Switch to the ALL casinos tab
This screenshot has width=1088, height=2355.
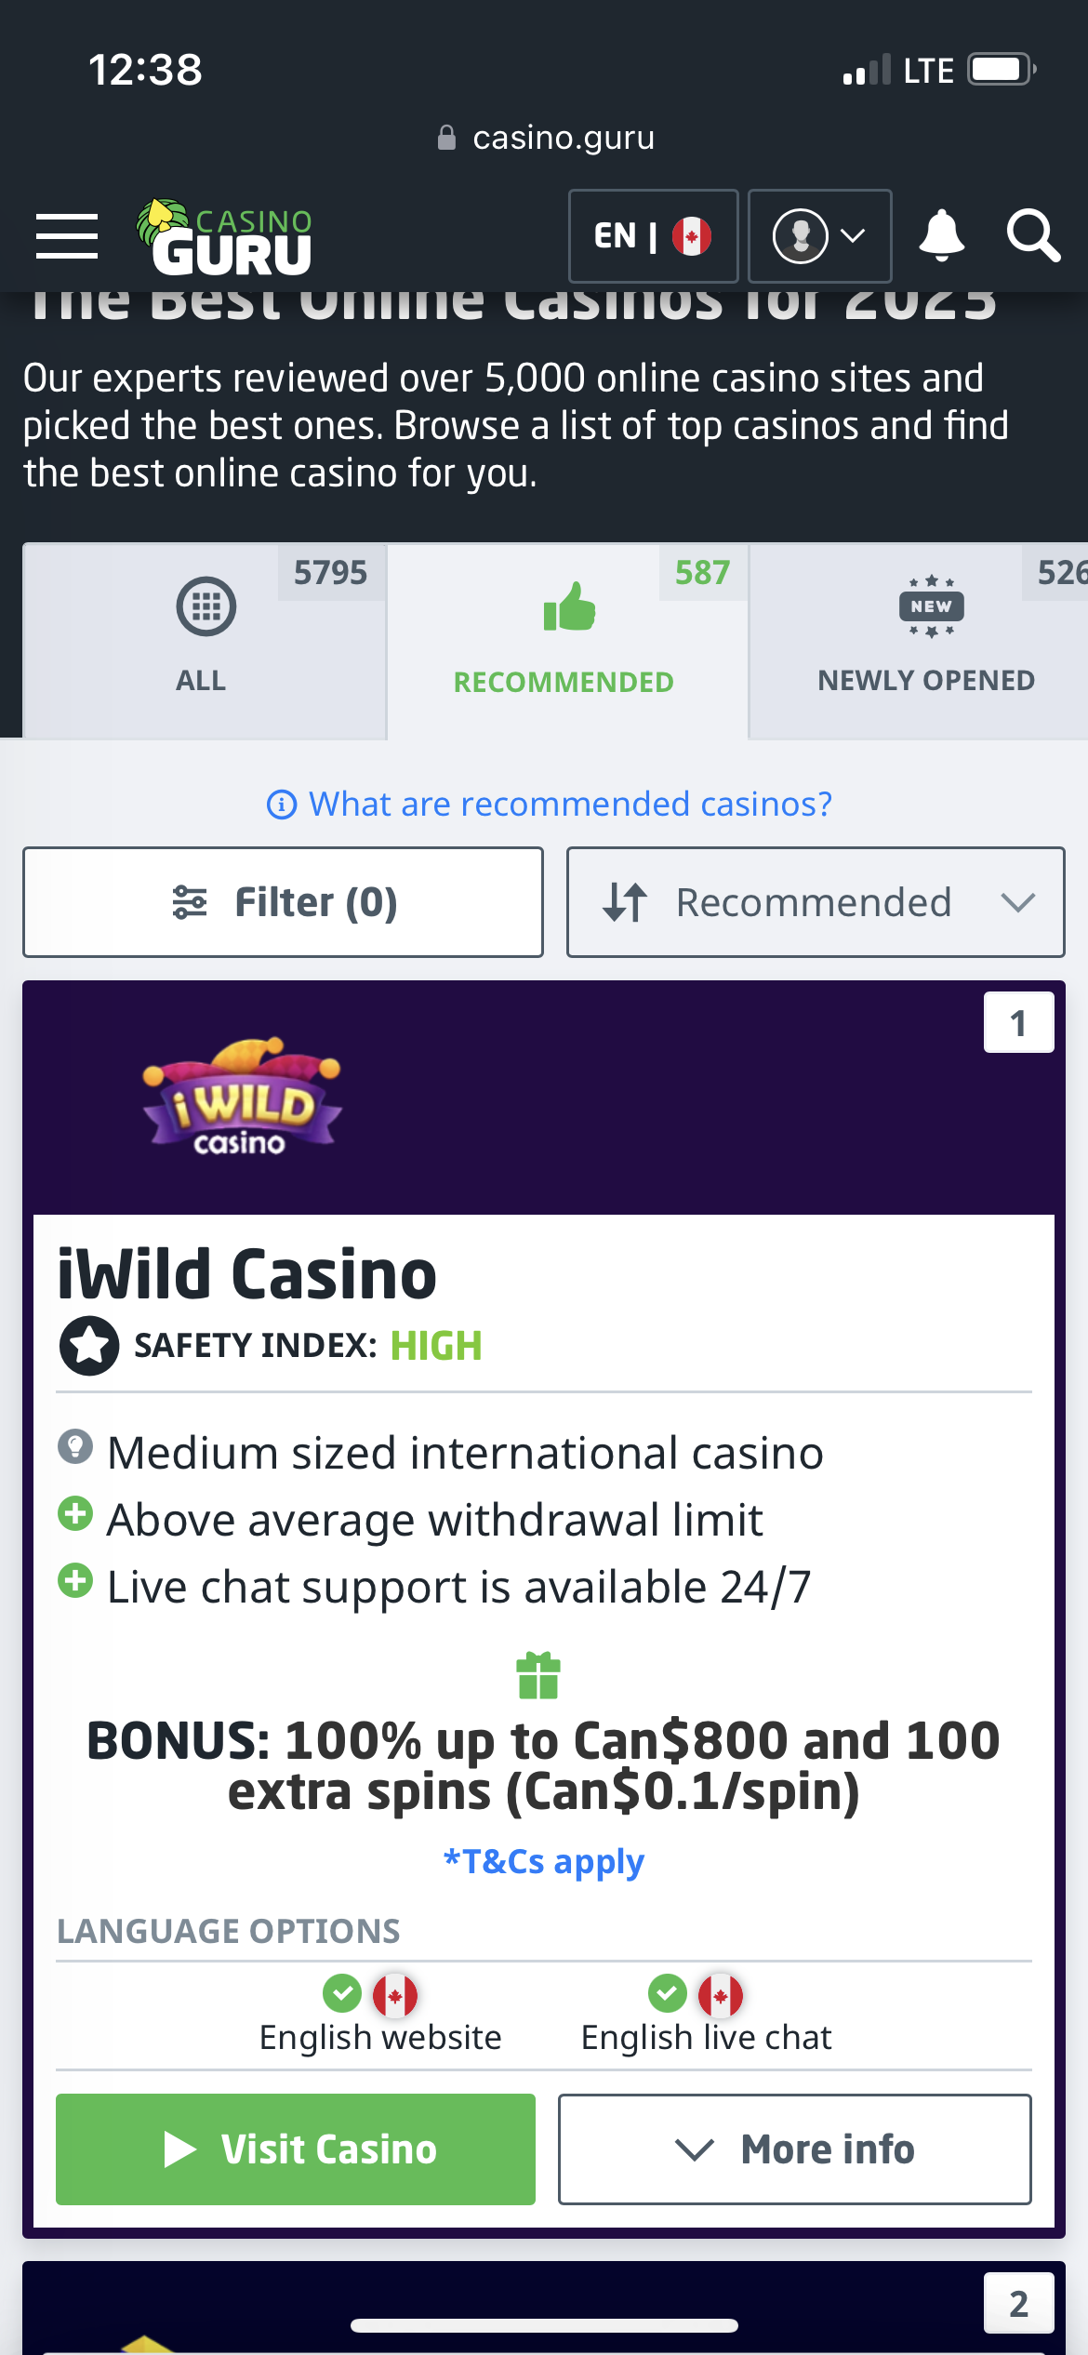204,641
